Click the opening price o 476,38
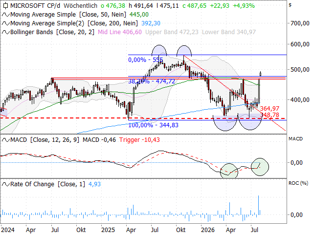The image size is (313, 234). pyautogui.click(x=113, y=5)
